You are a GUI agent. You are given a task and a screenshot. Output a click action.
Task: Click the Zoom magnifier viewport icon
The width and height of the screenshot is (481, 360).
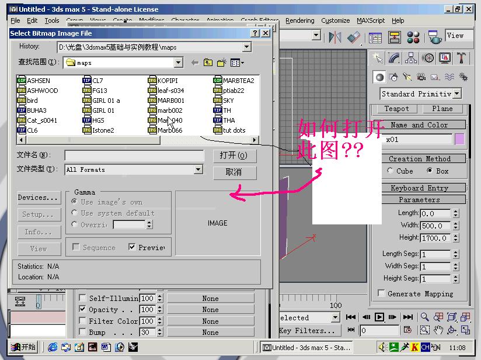[424, 317]
